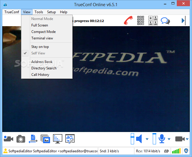The height and width of the screenshot is (157, 192).
Task: Click the call progress timer 00:12:12
Action: (97, 21)
